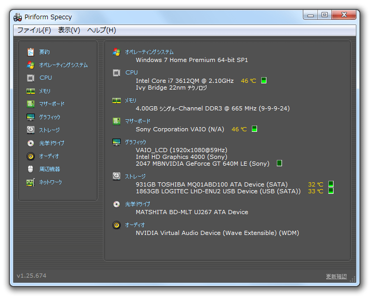Select the グラフィック monitor icon in sidebar
The width and height of the screenshot is (372, 298).
point(31,117)
